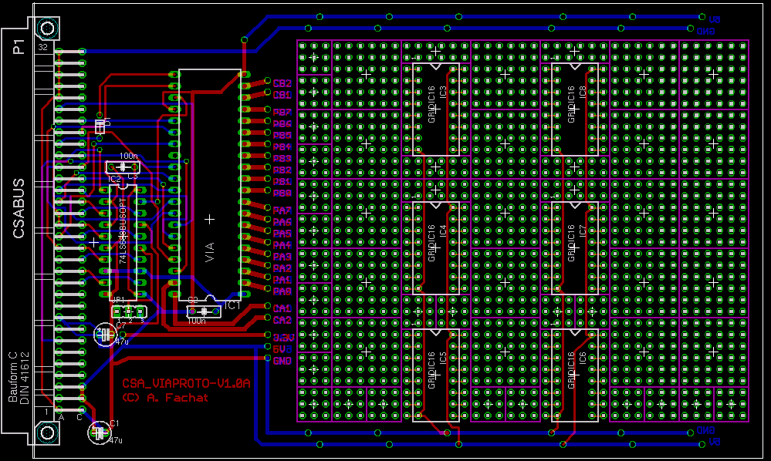This screenshot has height=461, width=771.
Task: Select the PB7 pad label
Action: pos(282,113)
